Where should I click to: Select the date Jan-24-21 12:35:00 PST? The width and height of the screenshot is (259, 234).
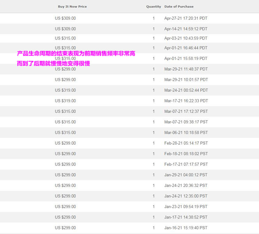pyautogui.click(x=186, y=196)
